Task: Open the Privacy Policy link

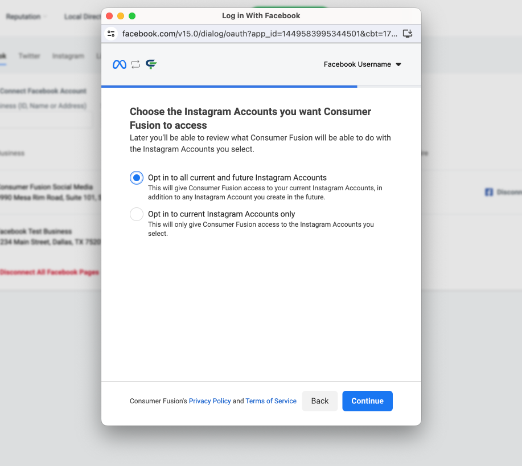Action: (x=209, y=401)
